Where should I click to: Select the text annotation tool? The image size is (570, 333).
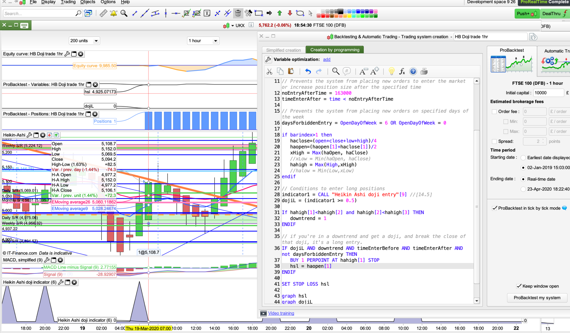click(207, 13)
